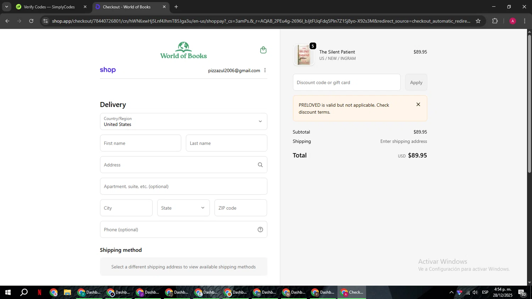The width and height of the screenshot is (532, 299).
Task: Open the volume speaker tray icon
Action: point(475,292)
